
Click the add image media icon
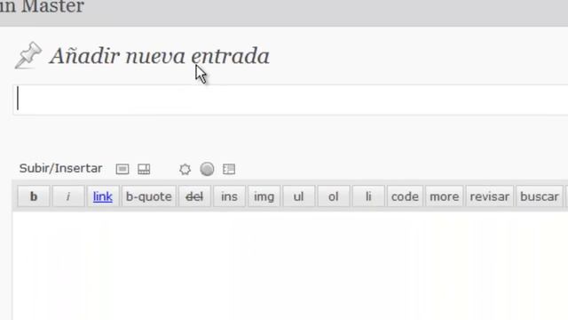click(122, 169)
